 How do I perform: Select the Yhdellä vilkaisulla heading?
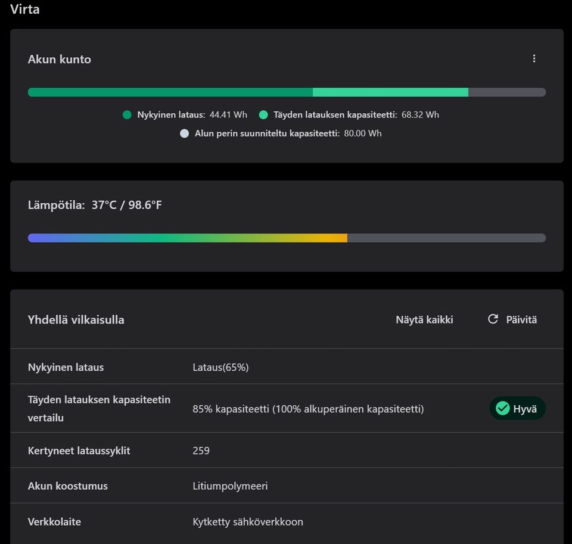76,320
